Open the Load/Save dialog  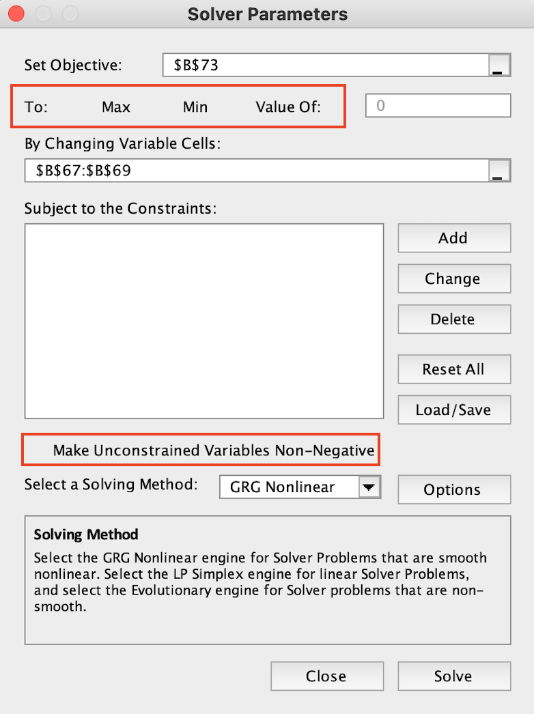pos(453,410)
